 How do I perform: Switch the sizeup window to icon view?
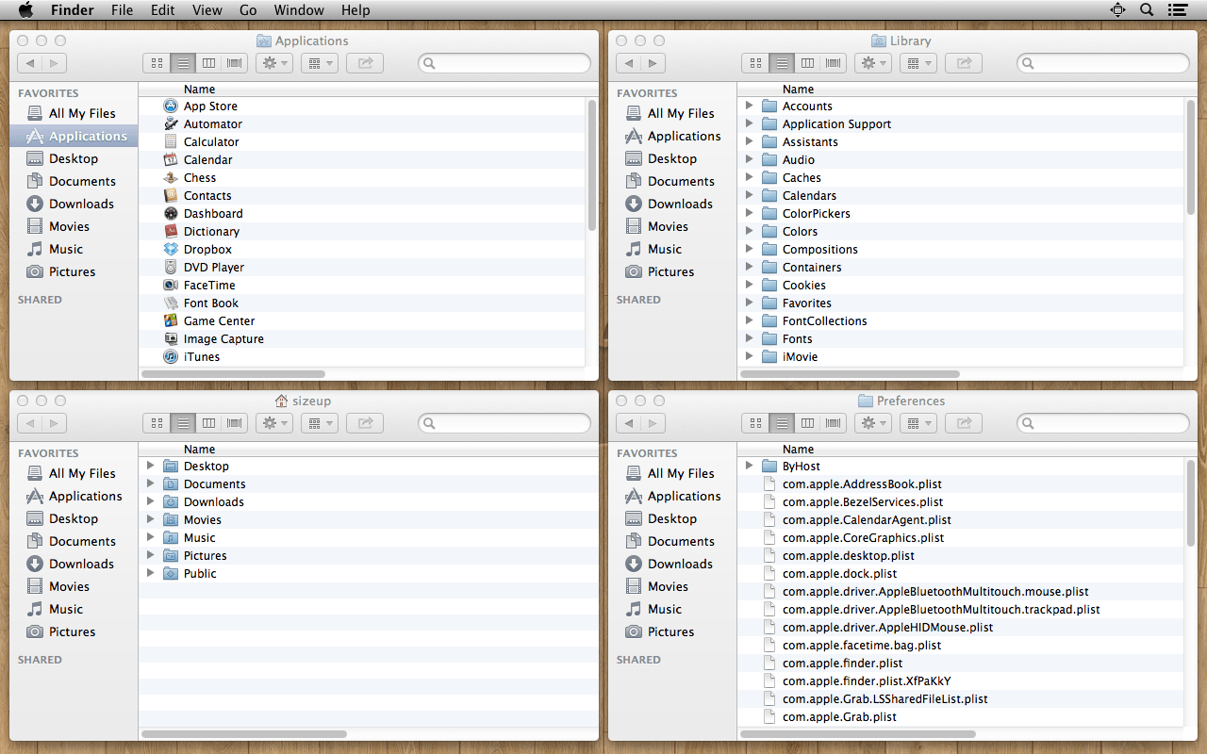tap(157, 422)
